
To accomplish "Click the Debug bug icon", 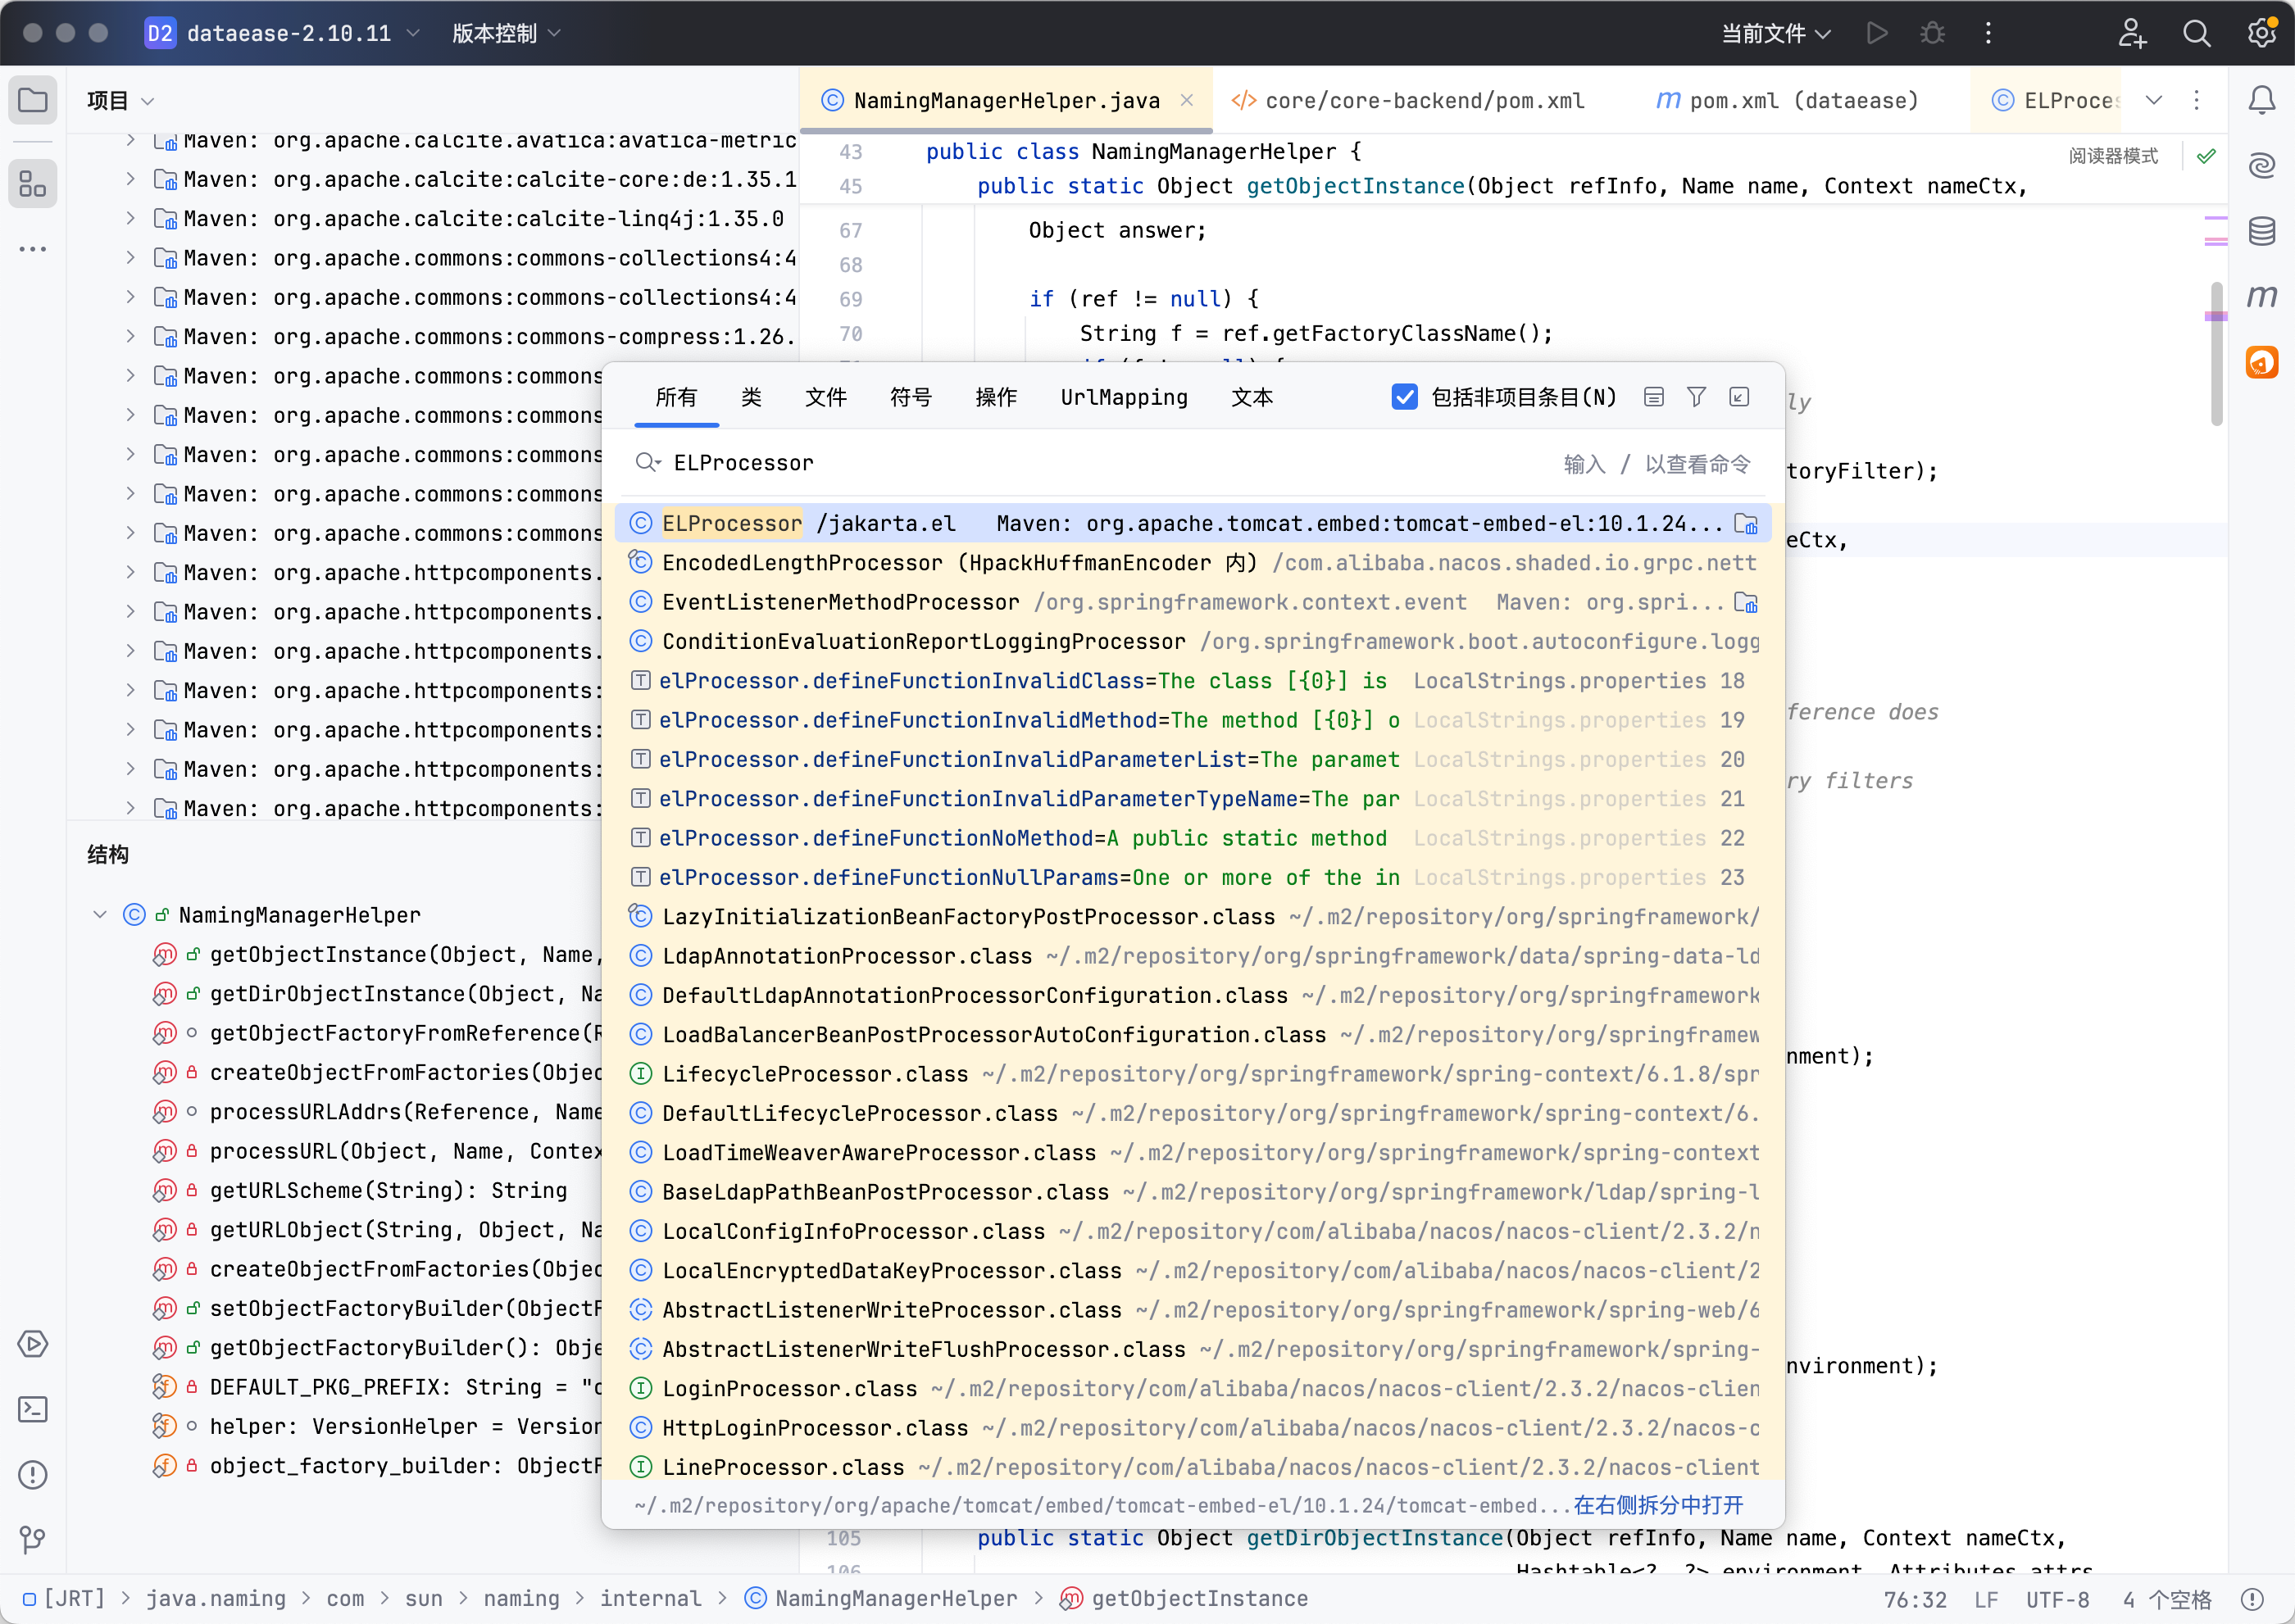I will (x=1932, y=33).
